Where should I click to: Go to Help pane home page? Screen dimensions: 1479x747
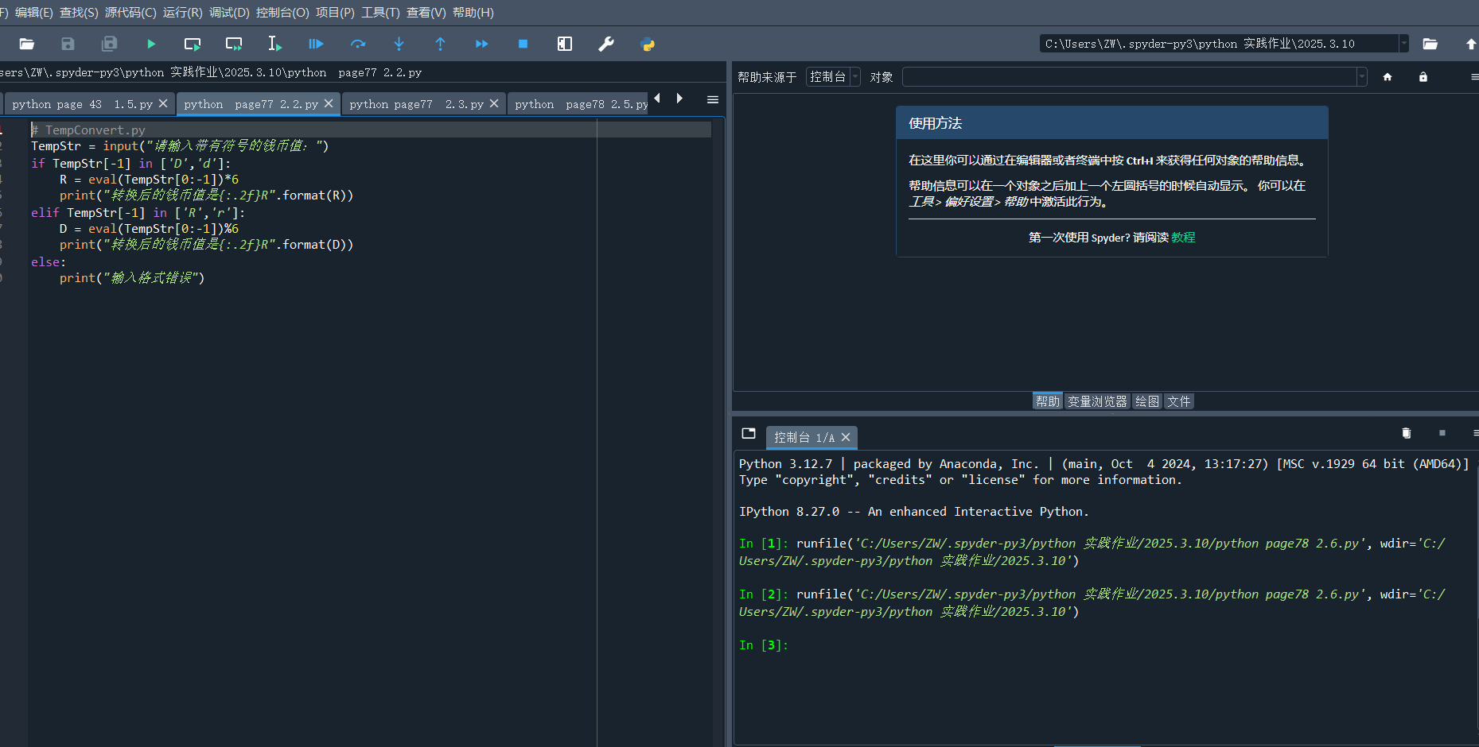click(1388, 77)
